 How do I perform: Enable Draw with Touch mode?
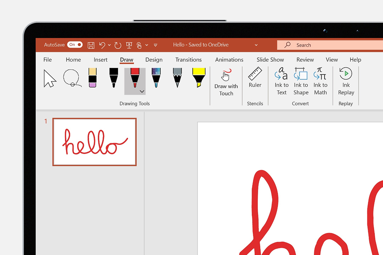click(226, 81)
